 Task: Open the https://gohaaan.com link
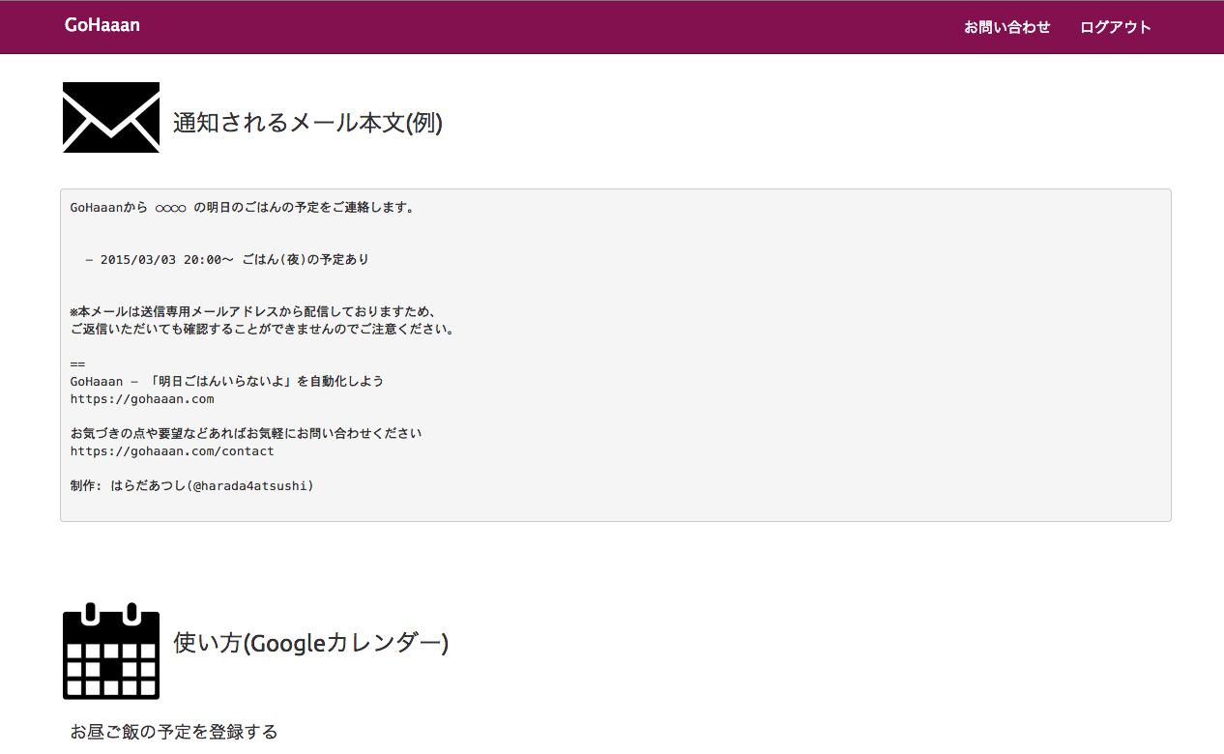tap(142, 398)
